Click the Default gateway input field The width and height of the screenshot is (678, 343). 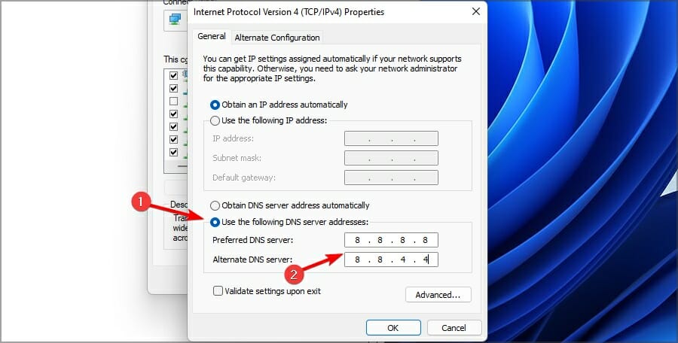tap(391, 178)
